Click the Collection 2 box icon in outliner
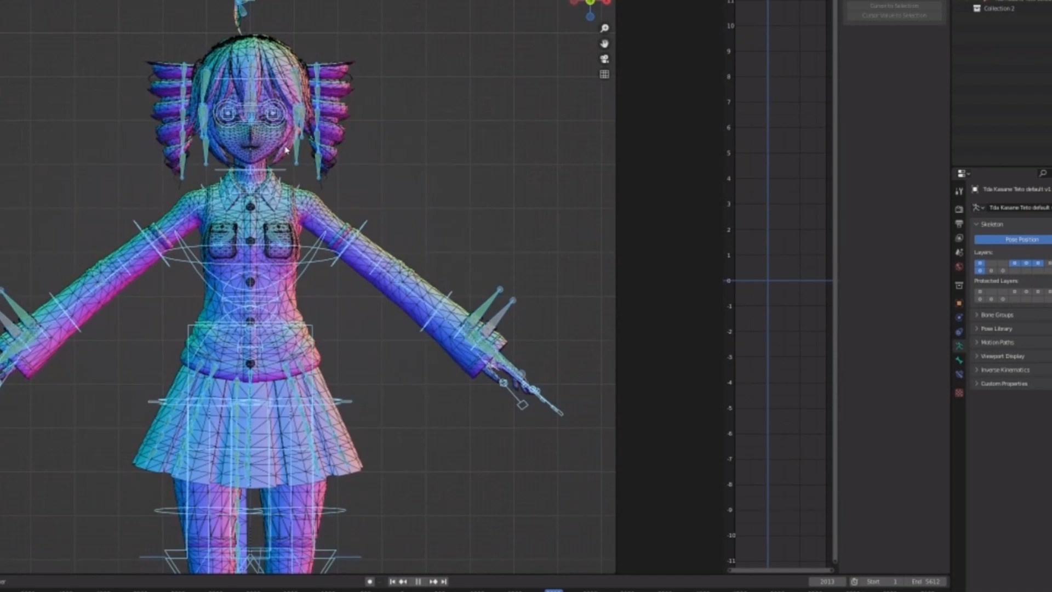Viewport: 1052px width, 592px height. pyautogui.click(x=976, y=8)
